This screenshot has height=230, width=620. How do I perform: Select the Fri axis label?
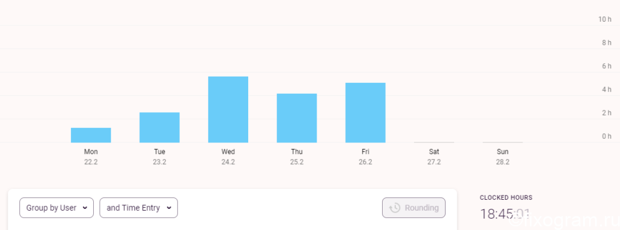click(365, 152)
